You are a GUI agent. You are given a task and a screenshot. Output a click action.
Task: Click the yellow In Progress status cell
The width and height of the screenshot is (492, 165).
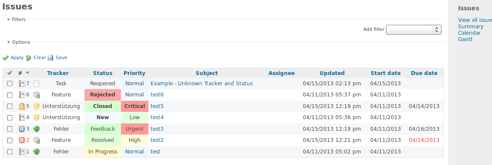103,152
